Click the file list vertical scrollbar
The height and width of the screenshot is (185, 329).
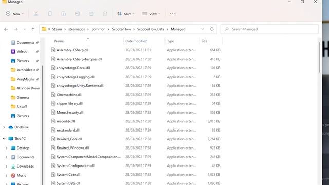point(320,58)
